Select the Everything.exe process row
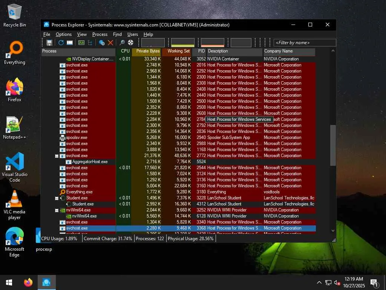The image size is (386, 290). [178, 192]
